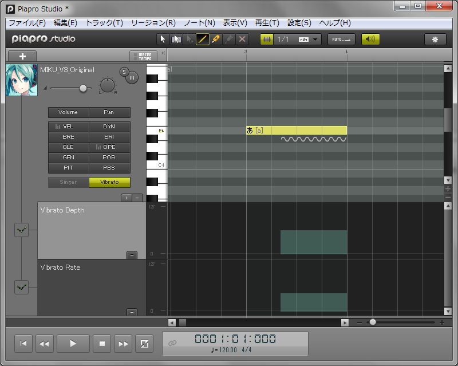Click Miku singer avatar thumbnail
458x366 pixels.
tap(22, 80)
